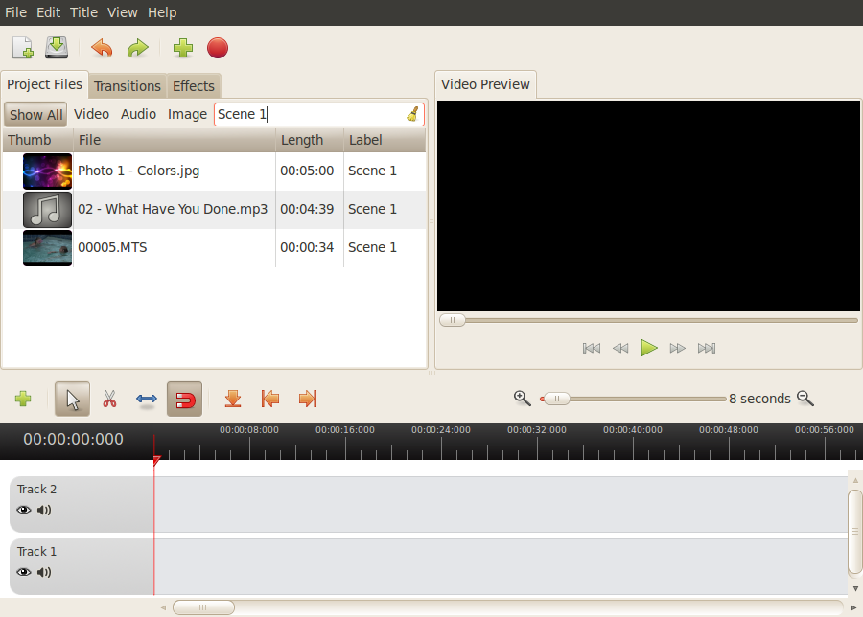Screen dimensions: 863x617
Task: Open the Title menu
Action: click(83, 12)
